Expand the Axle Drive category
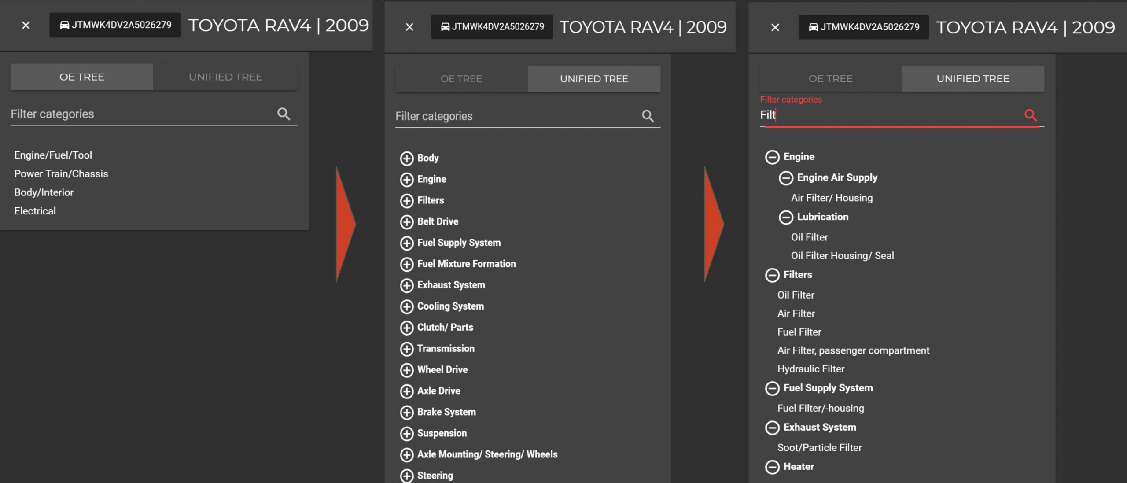 407,391
